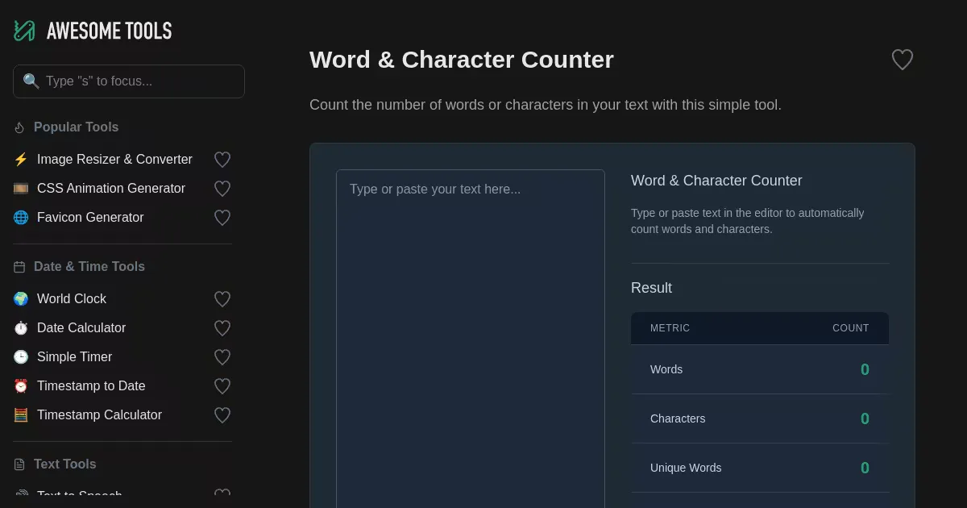Click the globe icon next to World Clock
This screenshot has width=967, height=508.
click(x=21, y=299)
